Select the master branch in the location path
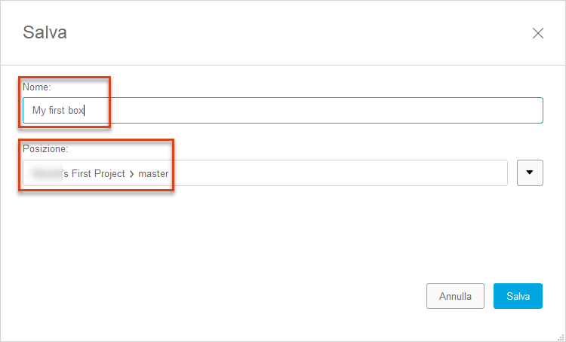The width and height of the screenshot is (566, 342). click(153, 174)
